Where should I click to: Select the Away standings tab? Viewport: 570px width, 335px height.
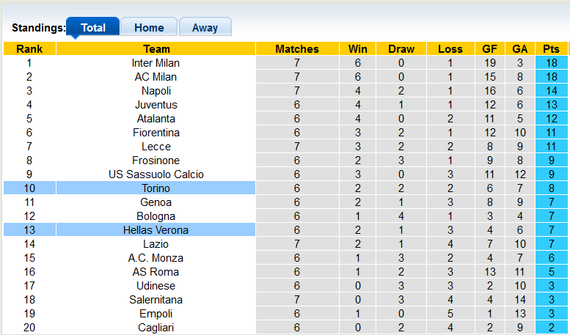pyautogui.click(x=205, y=28)
